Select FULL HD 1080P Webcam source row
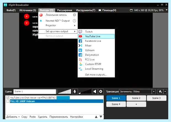171x122 pixels. coord(57,101)
